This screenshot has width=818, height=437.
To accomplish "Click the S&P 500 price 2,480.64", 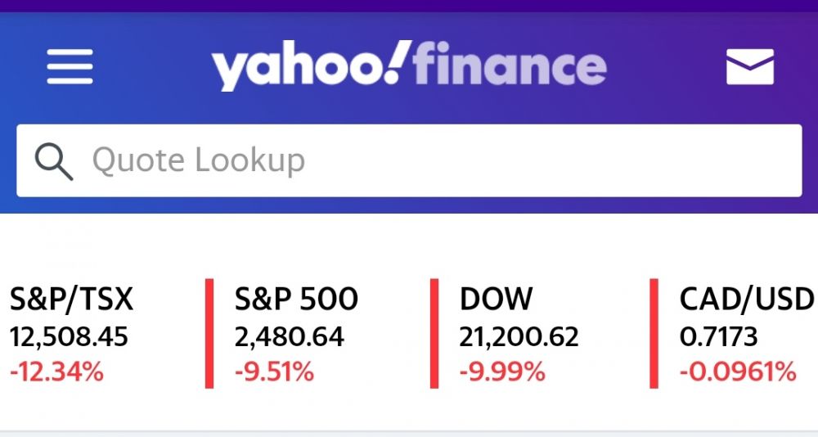I will click(x=290, y=336).
